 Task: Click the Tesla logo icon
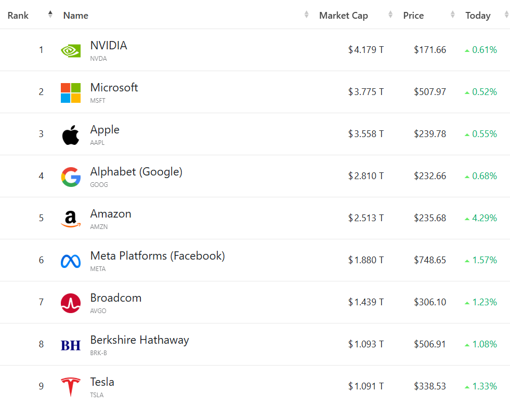[71, 387]
